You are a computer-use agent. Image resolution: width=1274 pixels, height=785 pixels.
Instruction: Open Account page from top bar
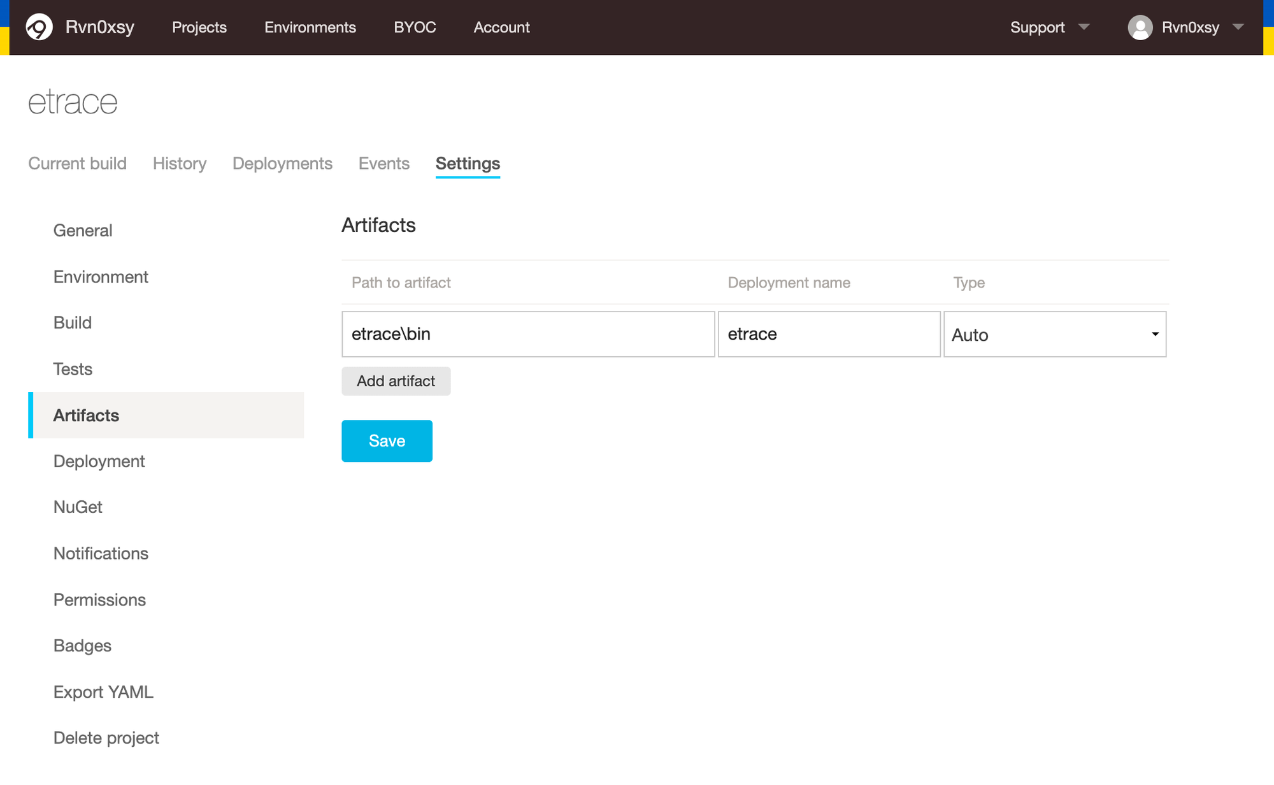501,27
